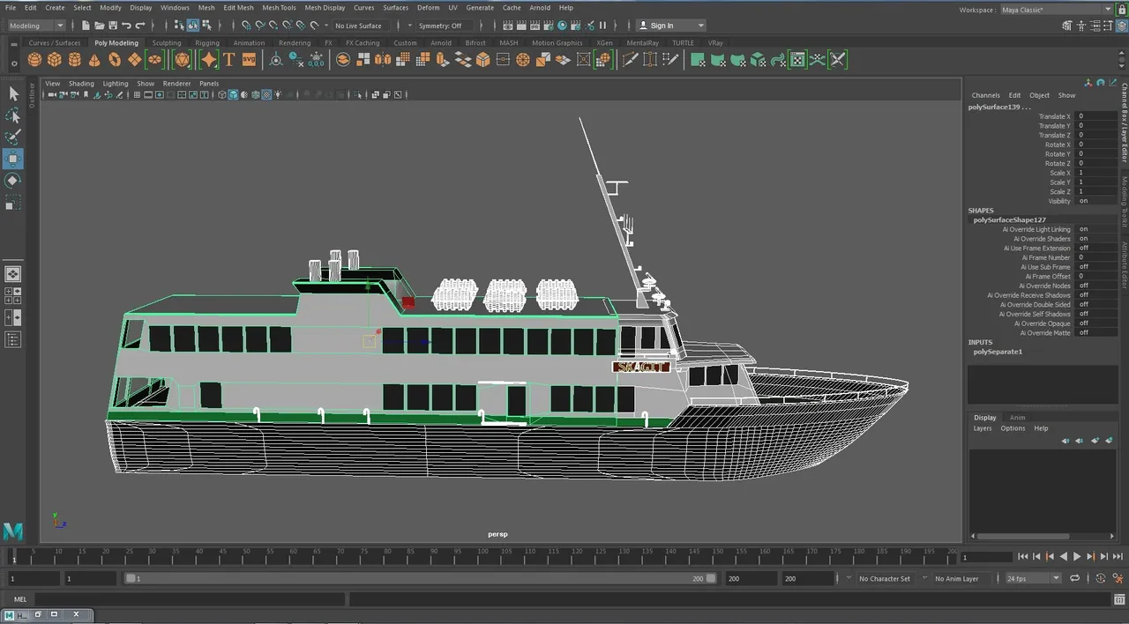The width and height of the screenshot is (1129, 624).
Task: Click the Multi-Cut tool shelf icon
Action: tap(630, 60)
